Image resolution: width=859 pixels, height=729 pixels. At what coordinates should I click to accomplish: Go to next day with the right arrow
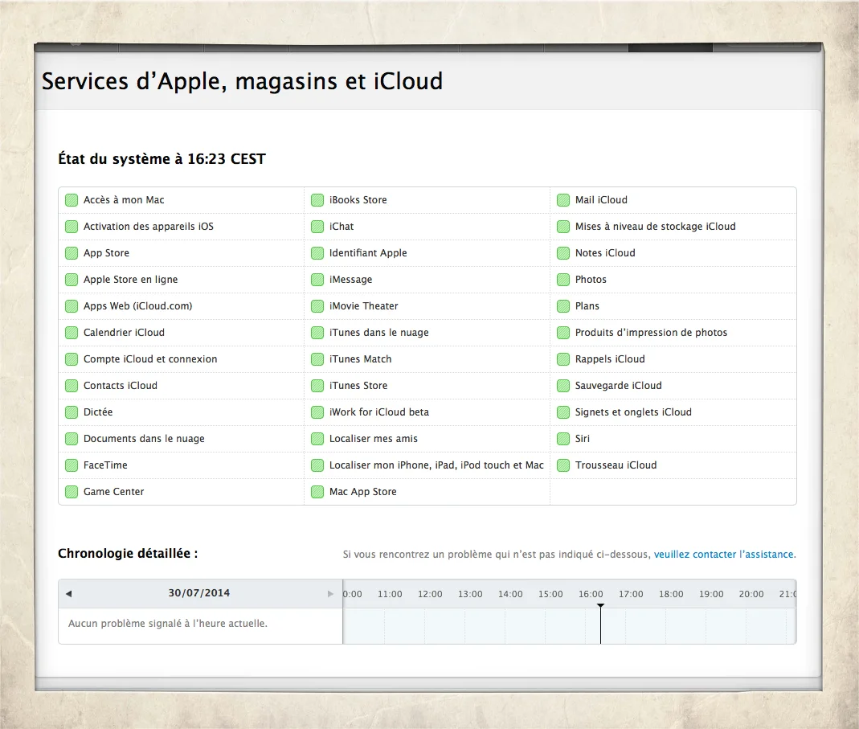[x=330, y=594]
